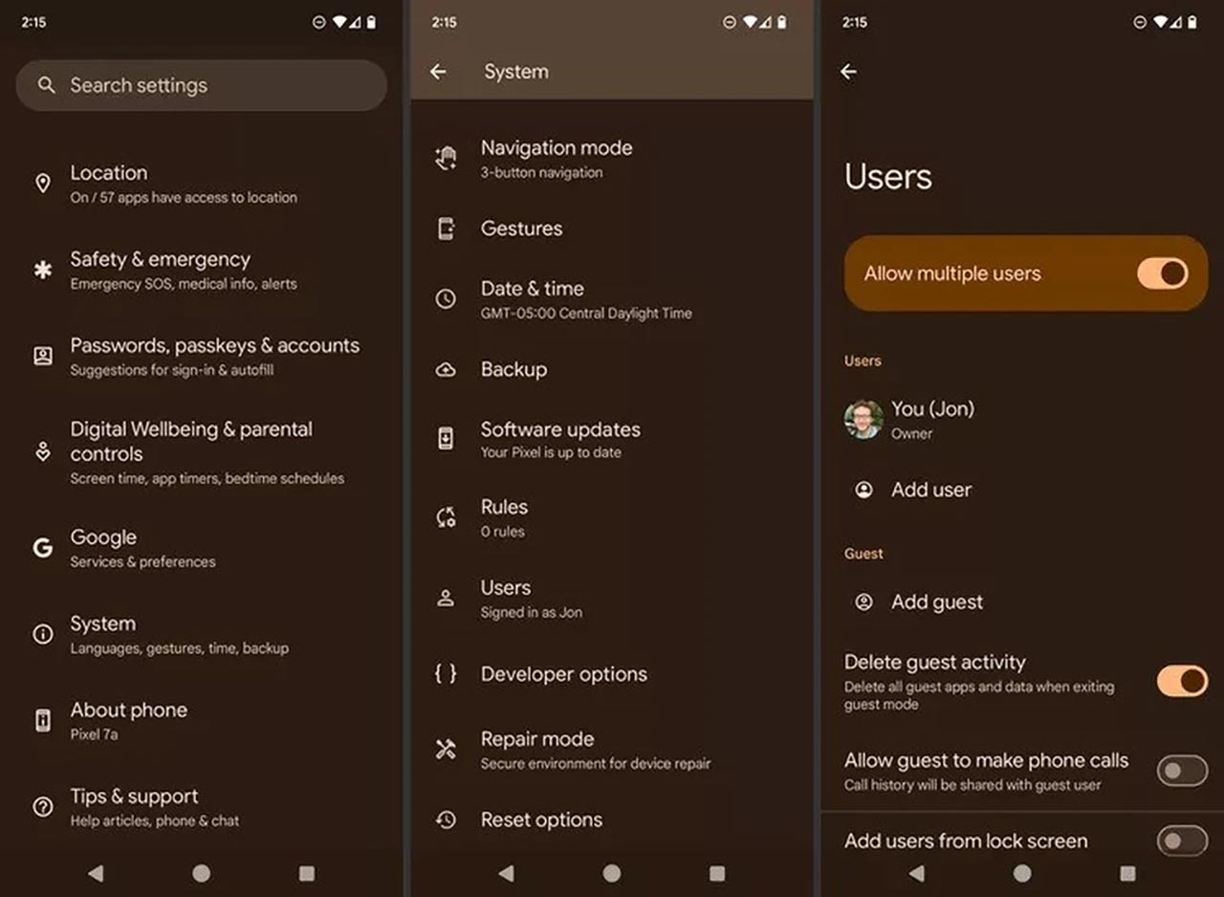Screen dimensions: 1224x897
Task: Select Add user option
Action: click(x=1022, y=490)
